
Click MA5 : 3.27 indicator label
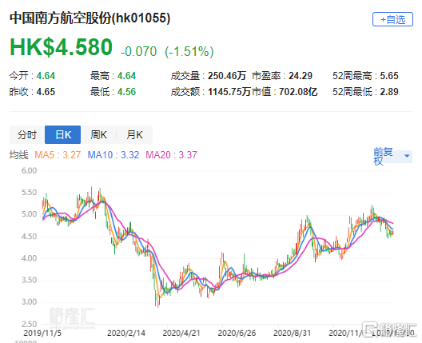point(58,155)
